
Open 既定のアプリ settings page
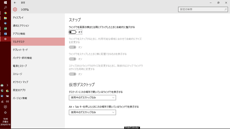(38, 90)
